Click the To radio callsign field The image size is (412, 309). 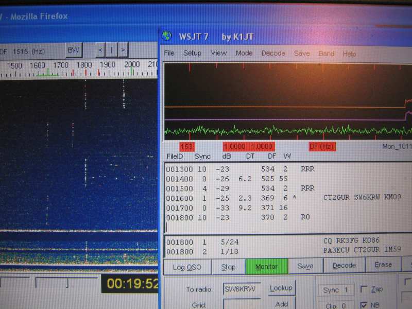tap(242, 289)
